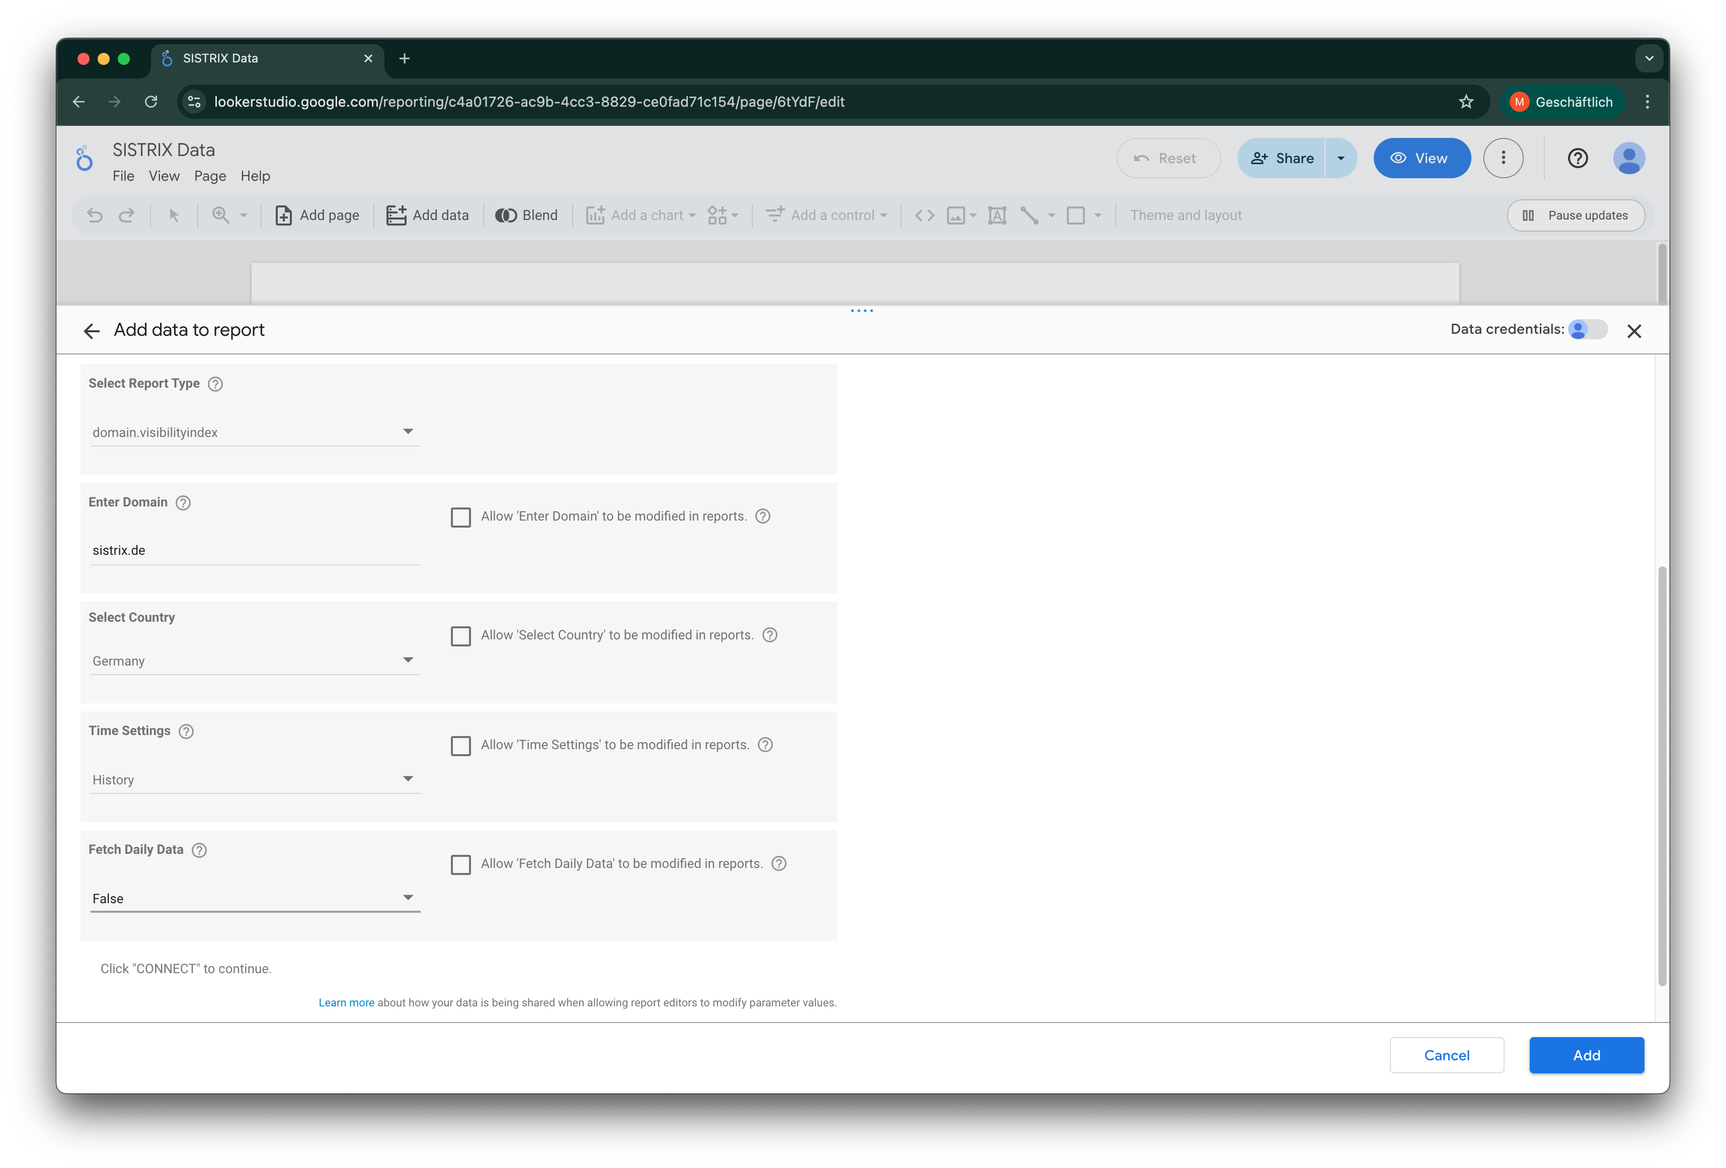The width and height of the screenshot is (1726, 1168).
Task: Click the undo arrow icon
Action: pos(94,215)
